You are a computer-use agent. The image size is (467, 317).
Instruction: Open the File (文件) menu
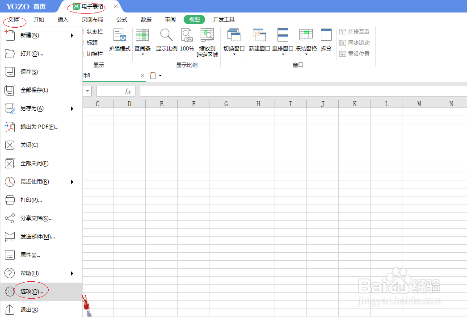[x=14, y=19]
